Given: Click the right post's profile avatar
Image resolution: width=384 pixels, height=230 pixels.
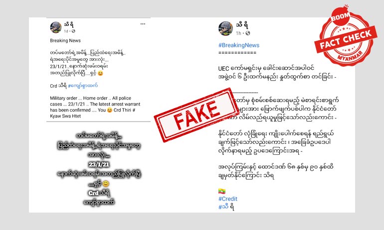Looking at the screenshot, I should 225,28.
